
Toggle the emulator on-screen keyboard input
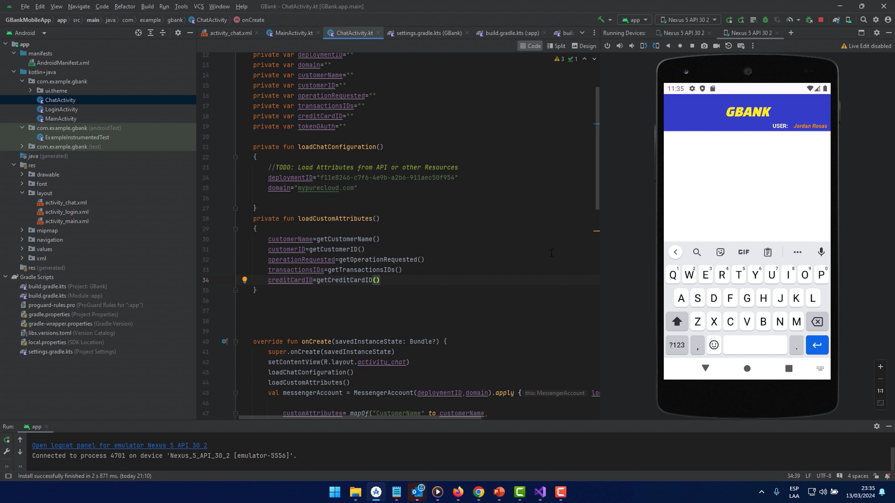(741, 45)
